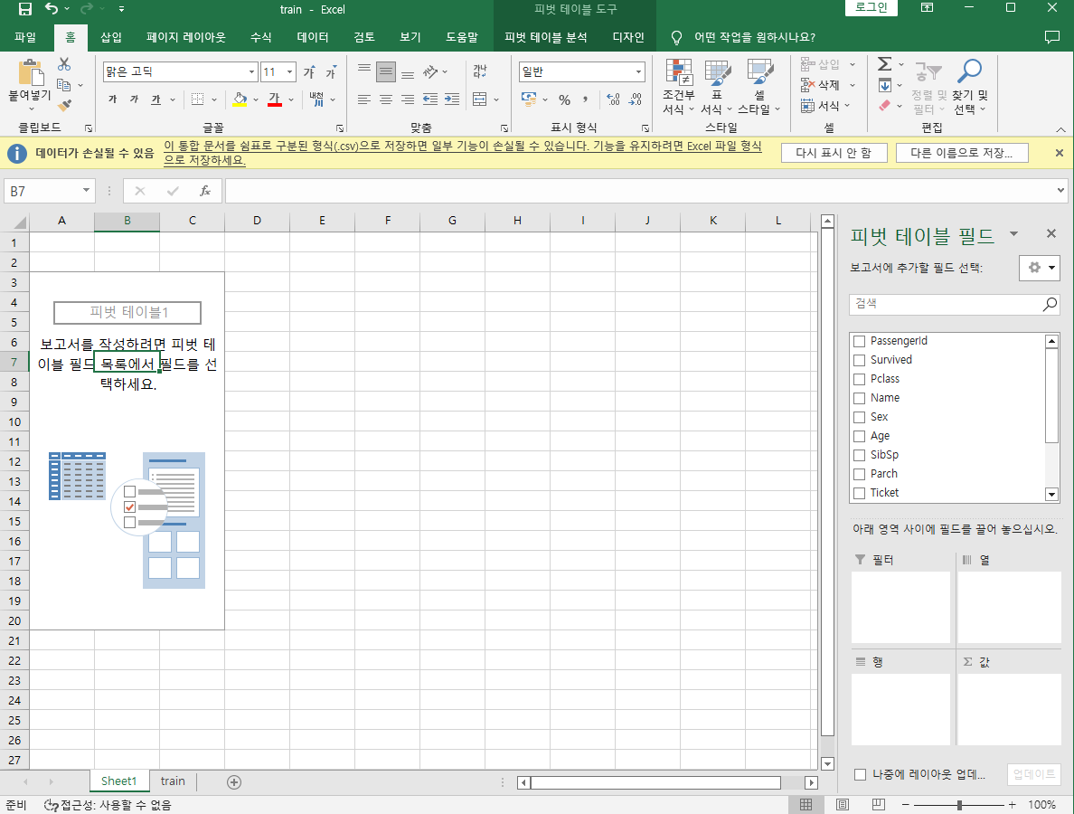Click the comma style icon
The width and height of the screenshot is (1074, 814).
coord(586,100)
